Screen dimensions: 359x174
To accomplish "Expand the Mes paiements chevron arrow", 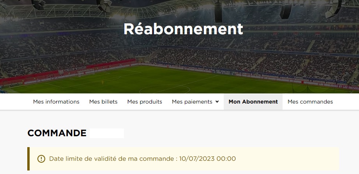I will point(217,102).
